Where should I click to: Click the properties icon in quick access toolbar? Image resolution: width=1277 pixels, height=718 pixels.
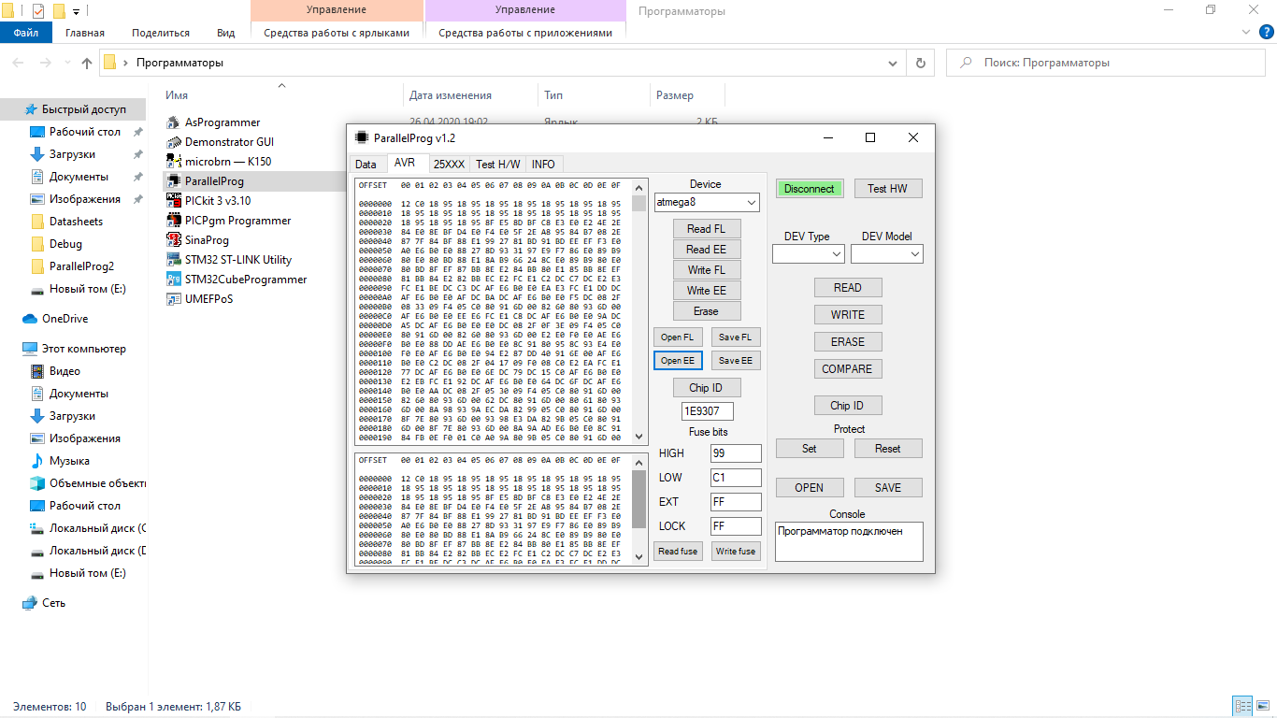pyautogui.click(x=38, y=11)
